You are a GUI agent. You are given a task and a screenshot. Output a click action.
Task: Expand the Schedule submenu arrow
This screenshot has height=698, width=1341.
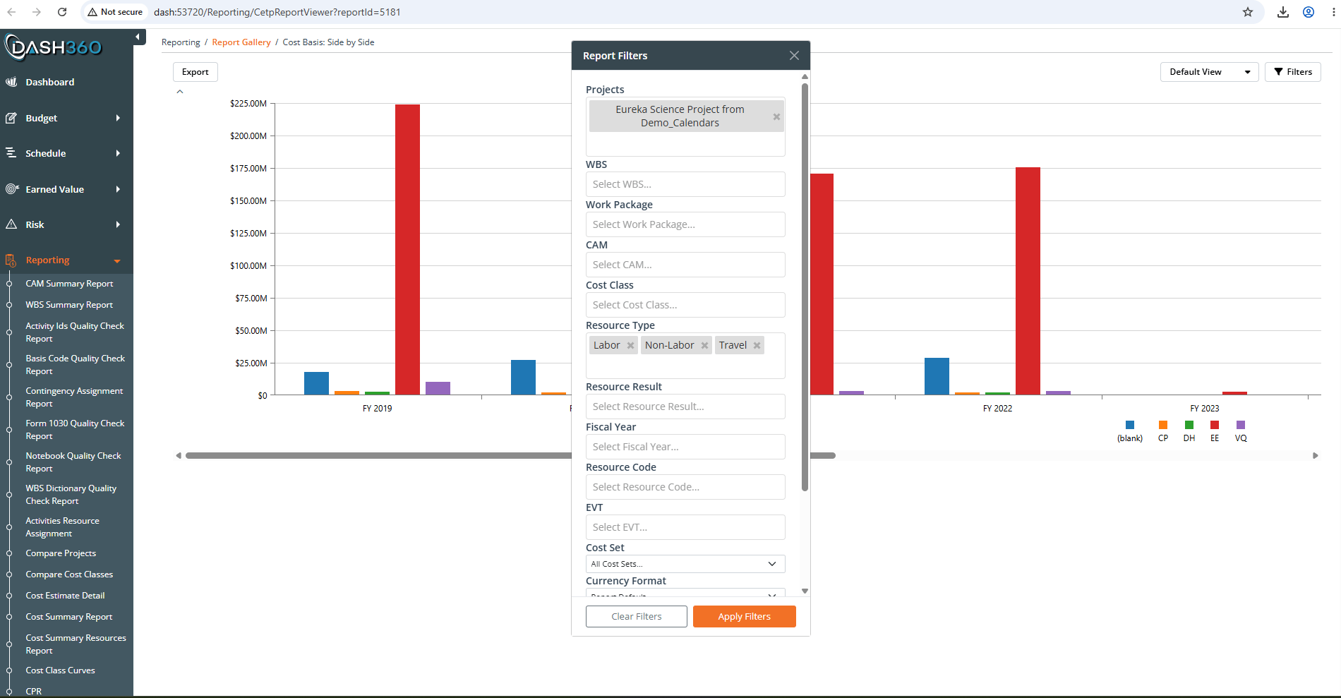click(118, 153)
